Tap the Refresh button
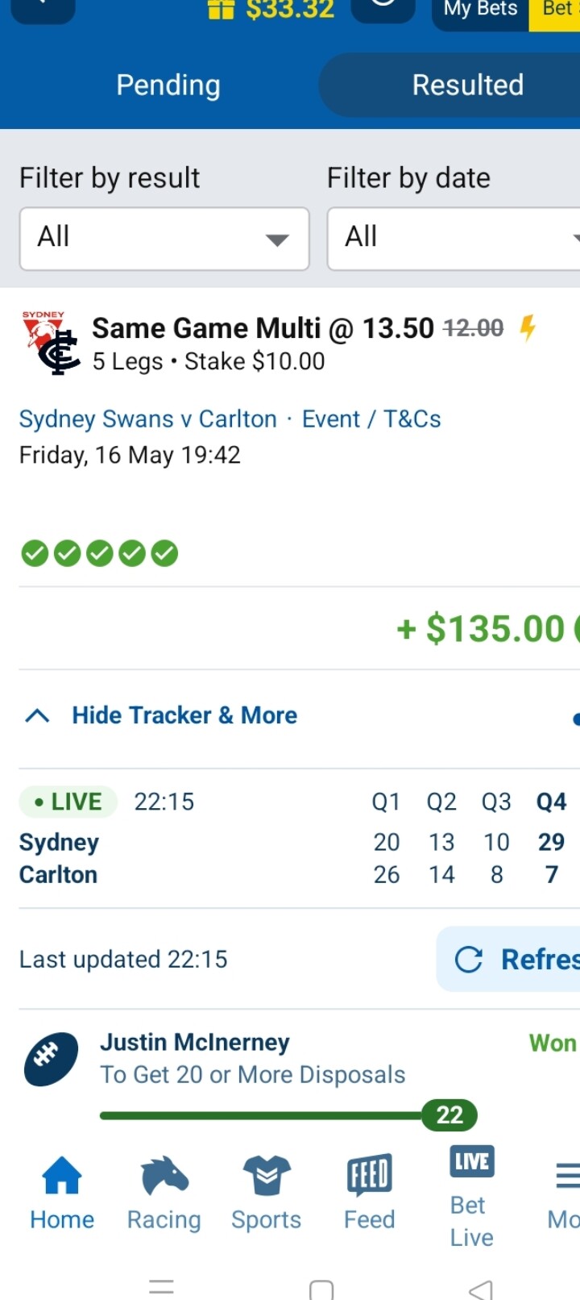The width and height of the screenshot is (580, 1300). tap(508, 959)
